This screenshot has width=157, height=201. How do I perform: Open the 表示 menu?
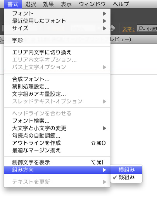tap(66, 4)
